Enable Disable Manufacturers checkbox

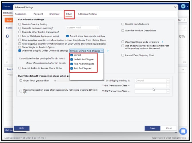tap(123, 24)
